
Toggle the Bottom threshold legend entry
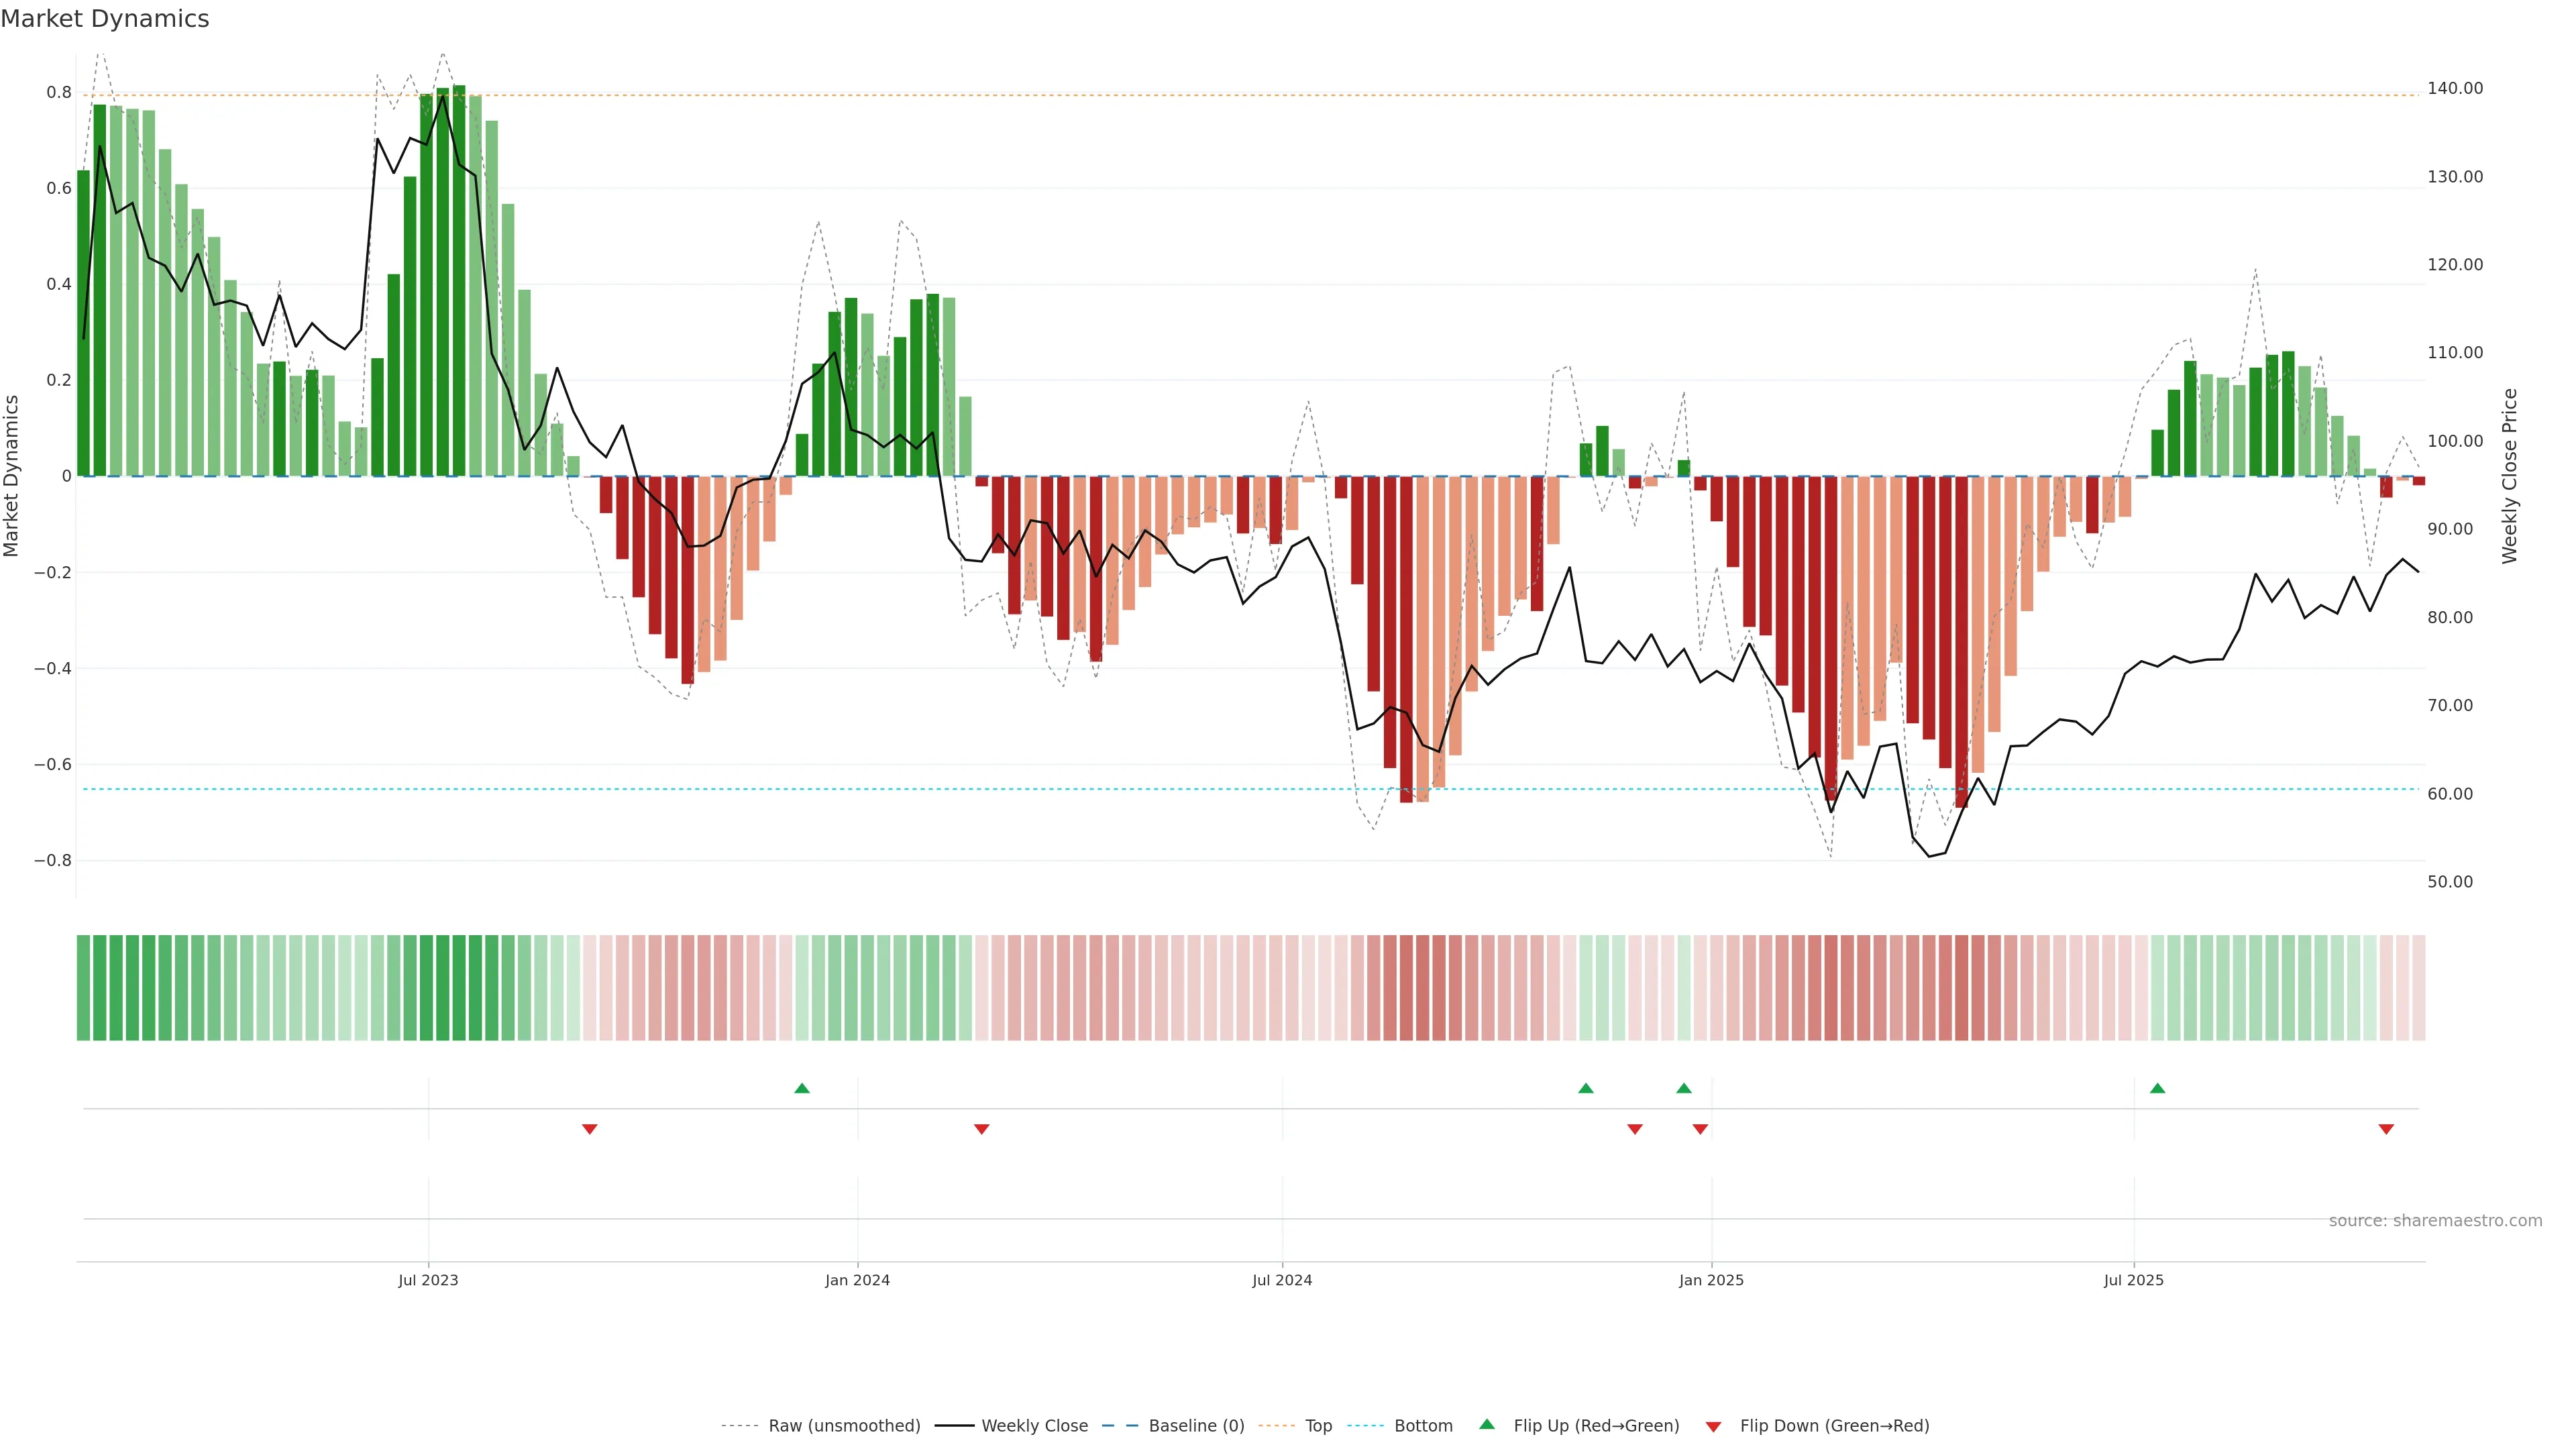click(x=1423, y=1426)
